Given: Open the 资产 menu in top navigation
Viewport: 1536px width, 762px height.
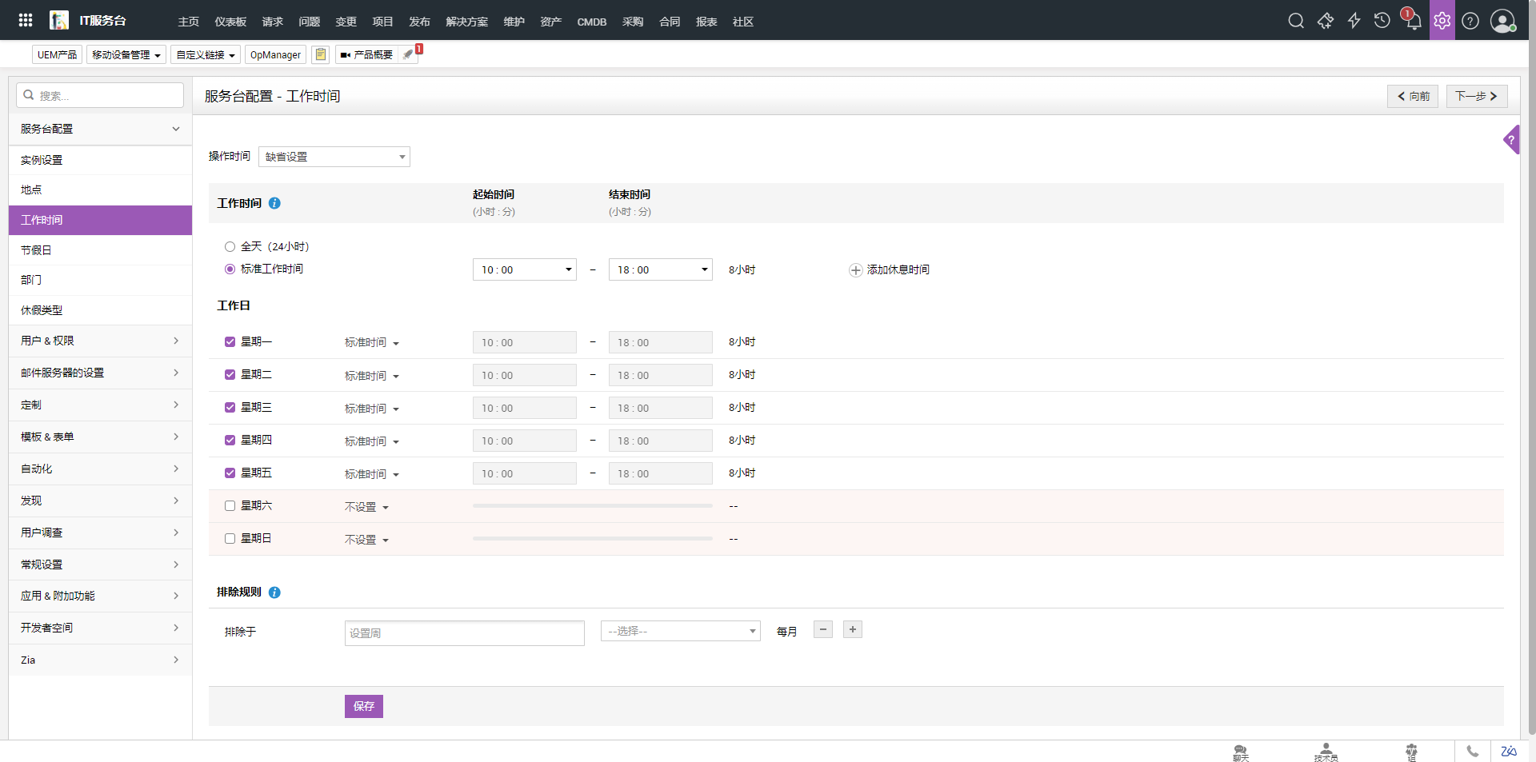Looking at the screenshot, I should [x=550, y=22].
